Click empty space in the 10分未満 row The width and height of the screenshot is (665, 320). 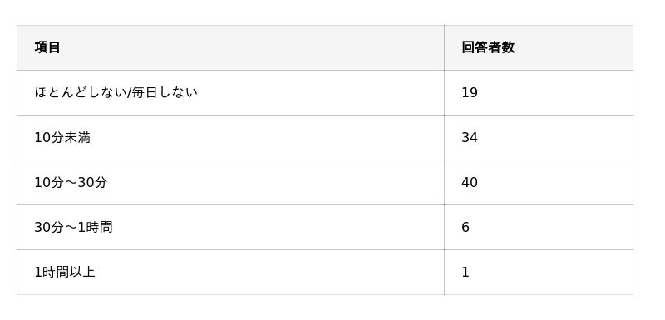click(267, 137)
